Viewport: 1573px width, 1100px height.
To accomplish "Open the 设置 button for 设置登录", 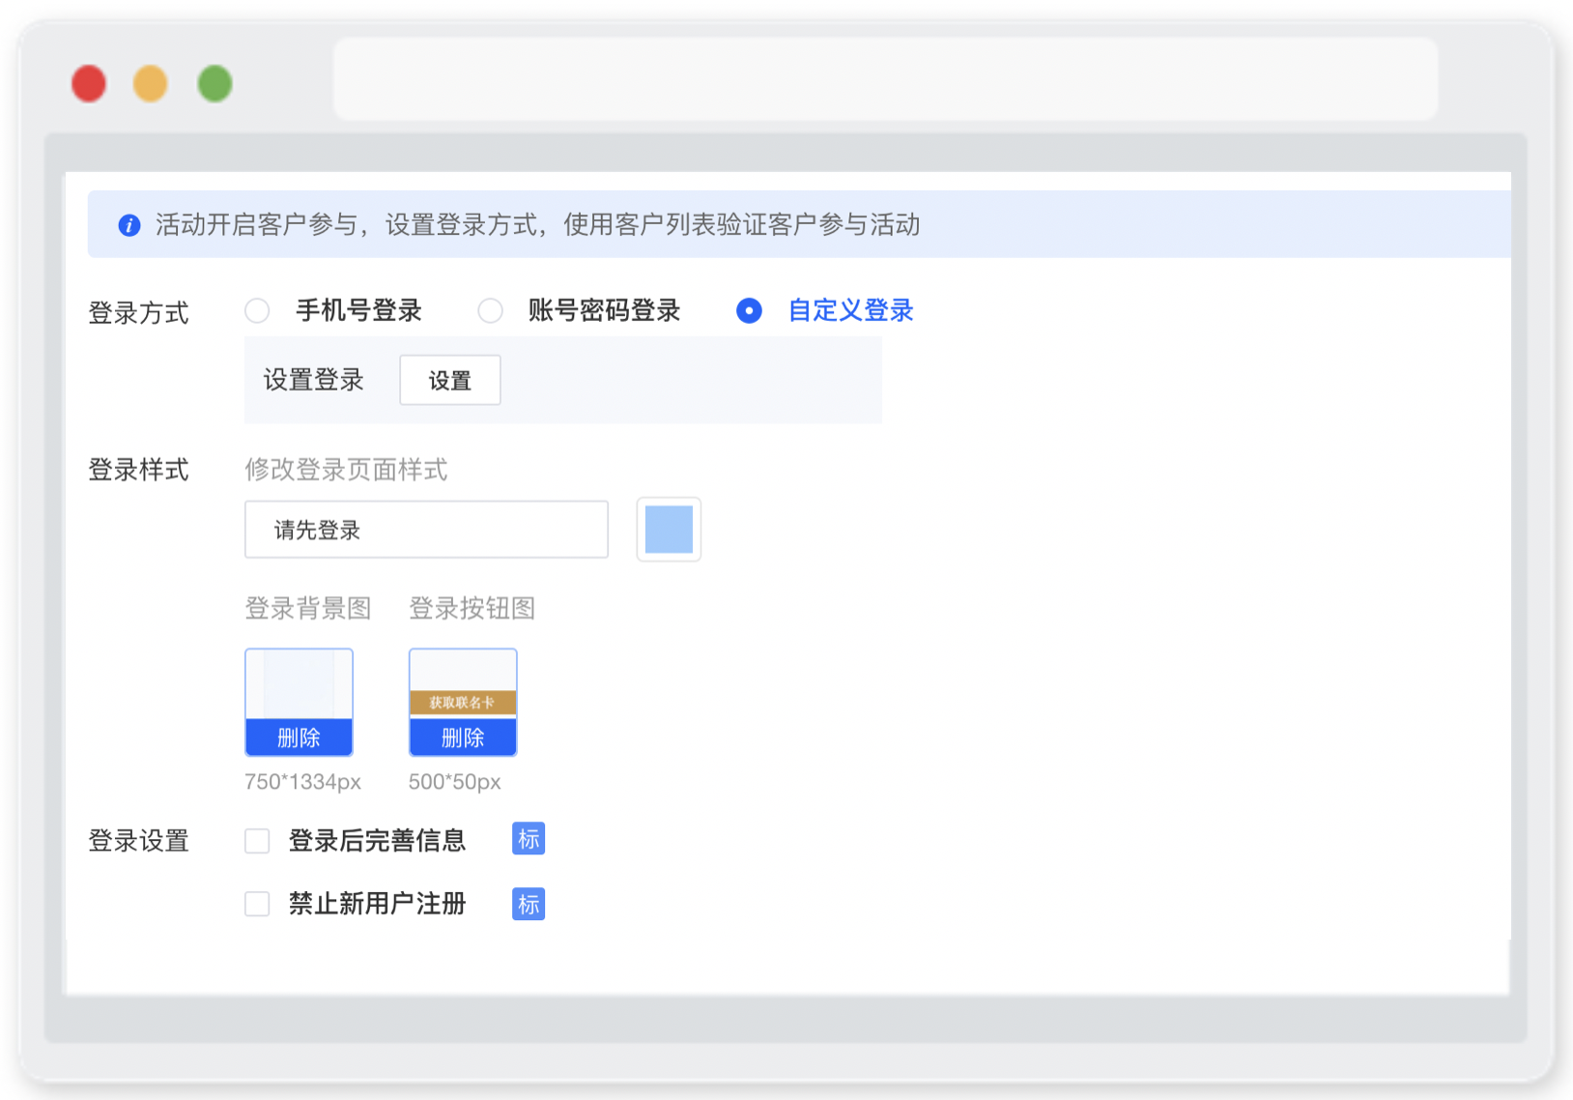I will (450, 380).
